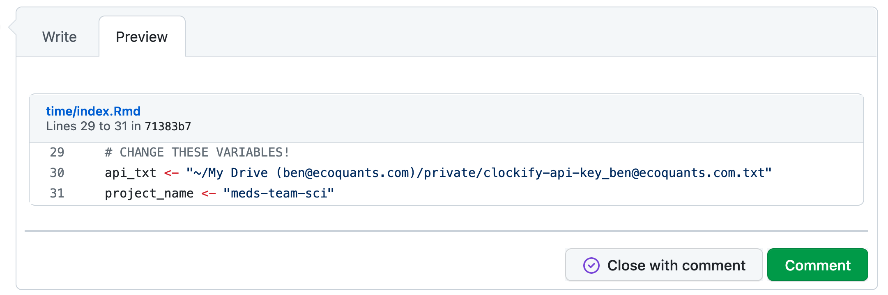Click the project_name variable name
Image resolution: width=888 pixels, height=295 pixels.
click(149, 193)
